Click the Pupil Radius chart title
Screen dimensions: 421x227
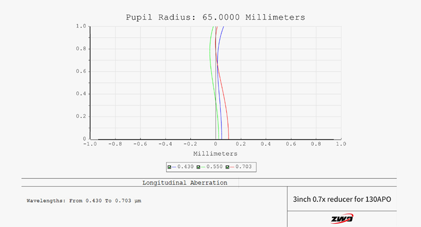click(x=215, y=17)
